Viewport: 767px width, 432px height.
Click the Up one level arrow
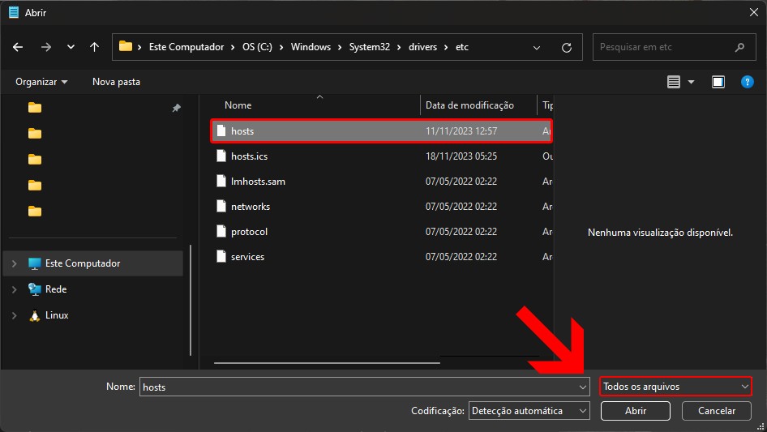(94, 47)
